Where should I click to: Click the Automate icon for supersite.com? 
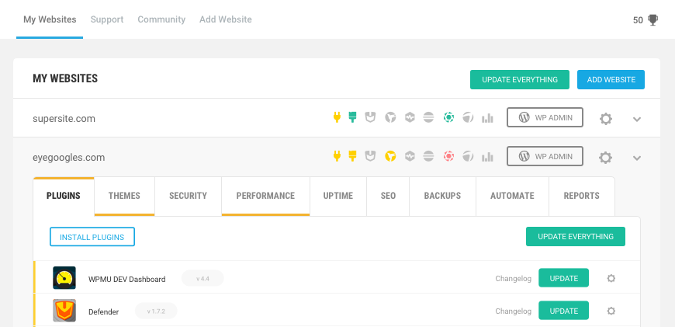(x=468, y=117)
